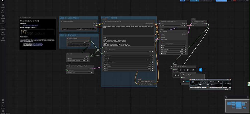Collapse the Load Checkpoint node via its dot
This screenshot has height=114, width=250.
click(x=61, y=21)
